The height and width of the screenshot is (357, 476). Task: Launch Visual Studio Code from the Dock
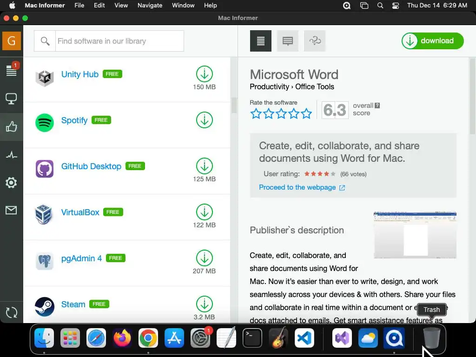(304, 338)
